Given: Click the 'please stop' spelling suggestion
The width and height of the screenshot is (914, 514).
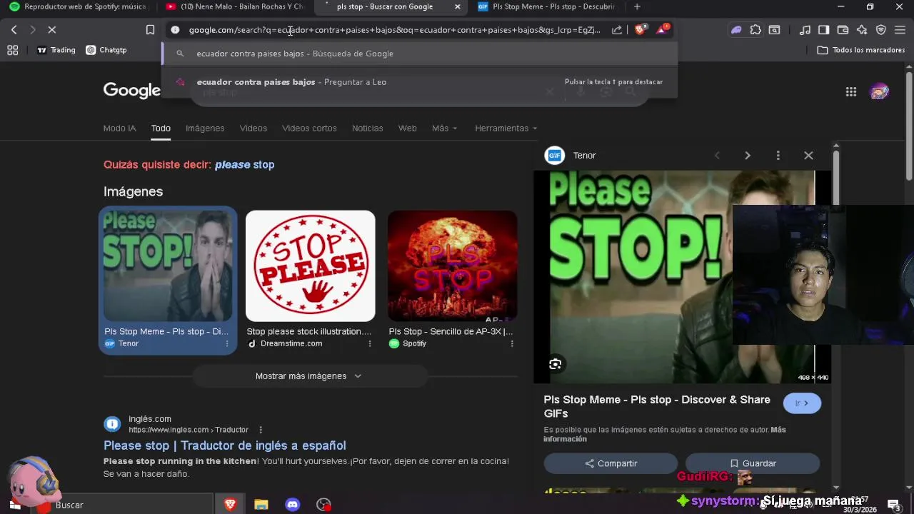Looking at the screenshot, I should [244, 165].
